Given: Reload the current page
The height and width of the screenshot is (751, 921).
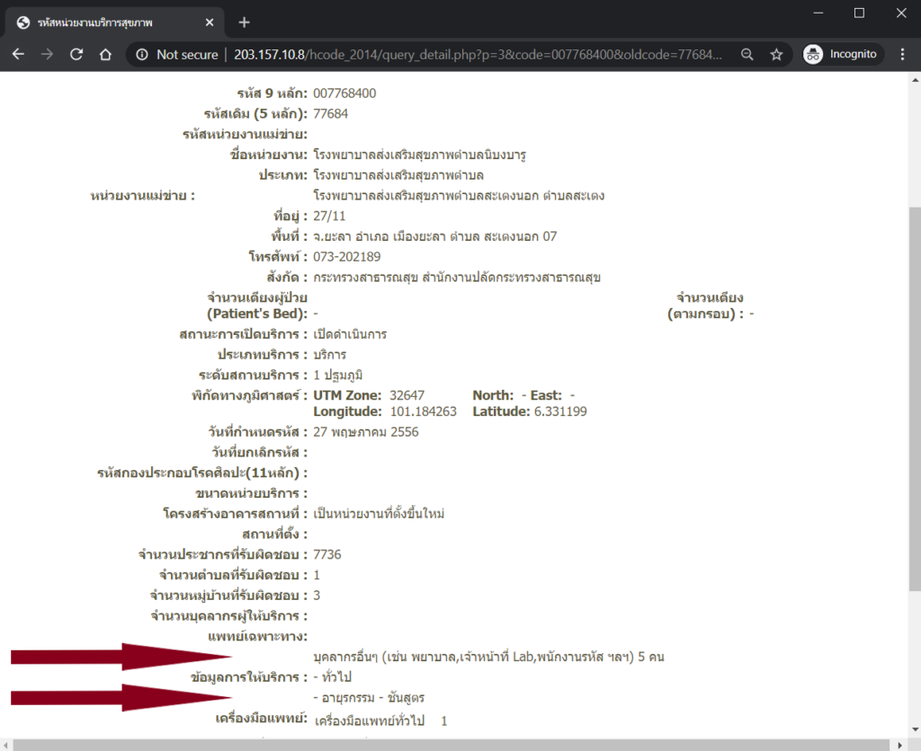Looking at the screenshot, I should [76, 55].
